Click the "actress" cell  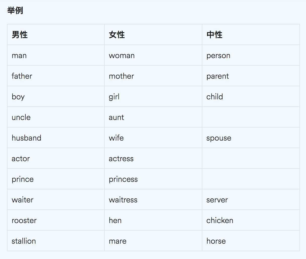121,159
